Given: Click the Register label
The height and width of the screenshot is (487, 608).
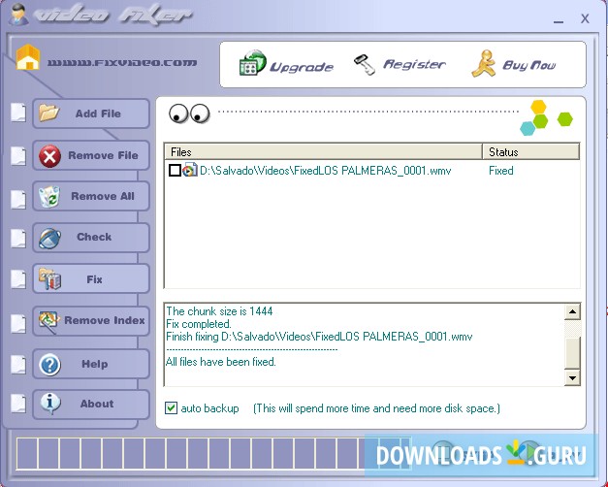Looking at the screenshot, I should click(x=414, y=64).
